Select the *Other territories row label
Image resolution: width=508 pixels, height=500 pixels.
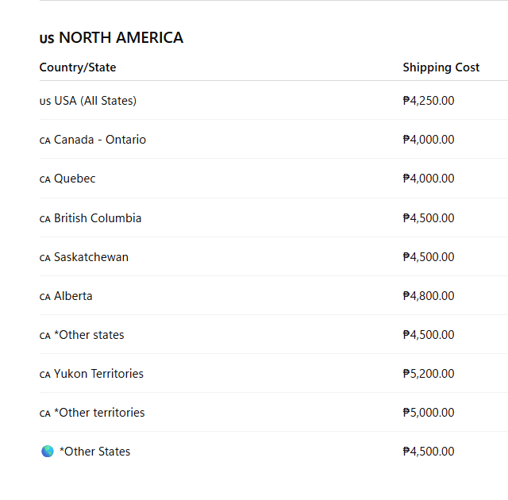click(99, 413)
